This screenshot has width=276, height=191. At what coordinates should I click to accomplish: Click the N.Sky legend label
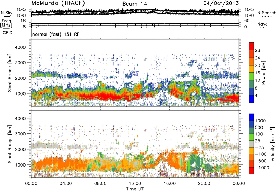tap(7, 13)
